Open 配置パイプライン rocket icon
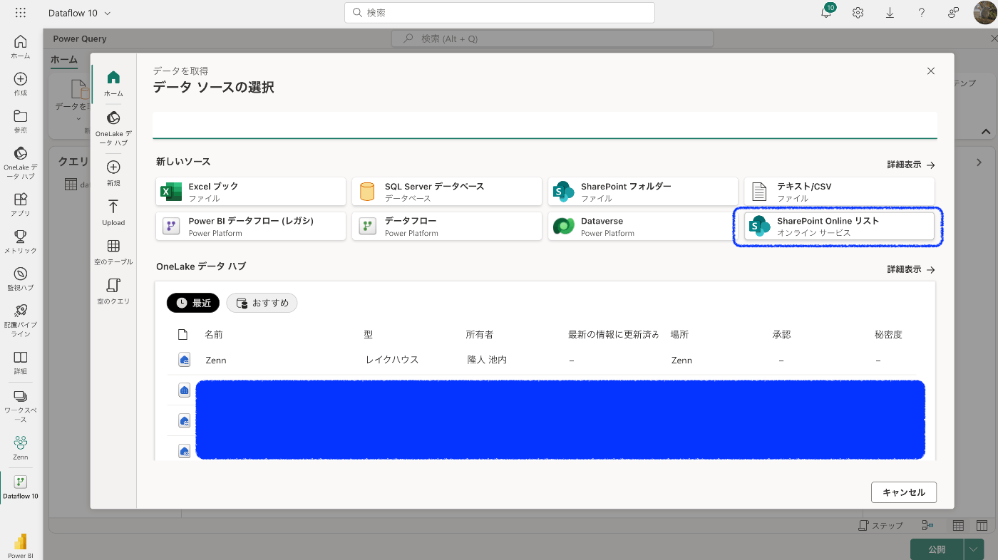The image size is (998, 560). coord(21,321)
